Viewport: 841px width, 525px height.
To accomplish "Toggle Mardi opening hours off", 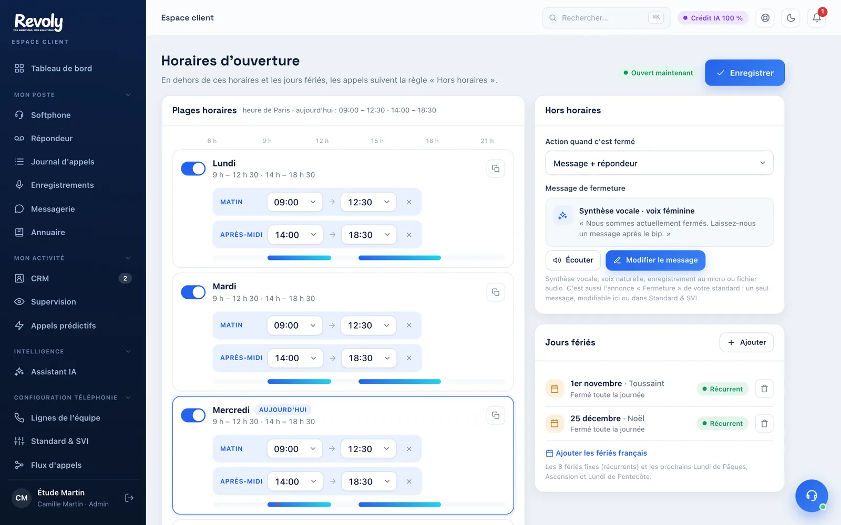I will 193,292.
